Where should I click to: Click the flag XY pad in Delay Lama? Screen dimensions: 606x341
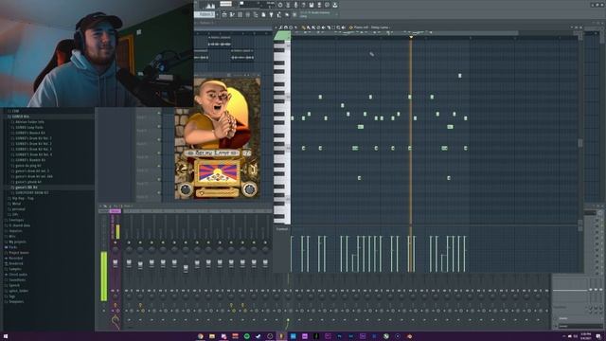point(218,172)
